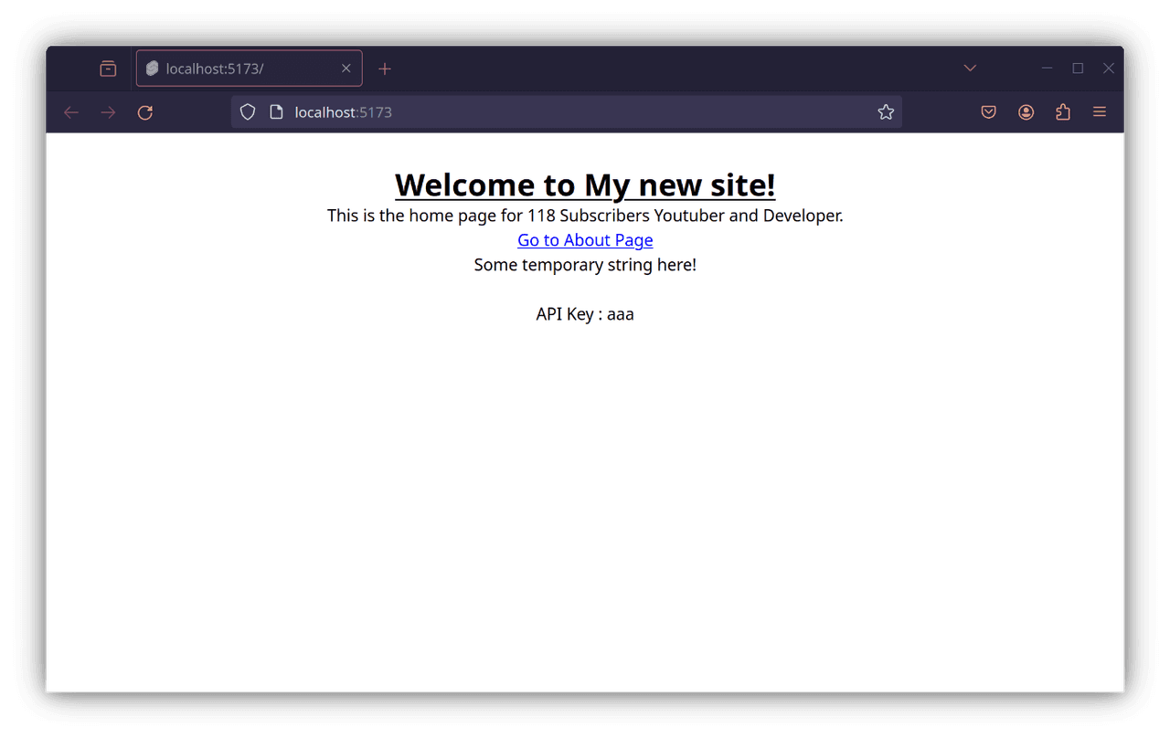Viewport: 1170px width, 738px height.
Task: Focus the address bar showing localhost:5173
Action: tap(567, 112)
